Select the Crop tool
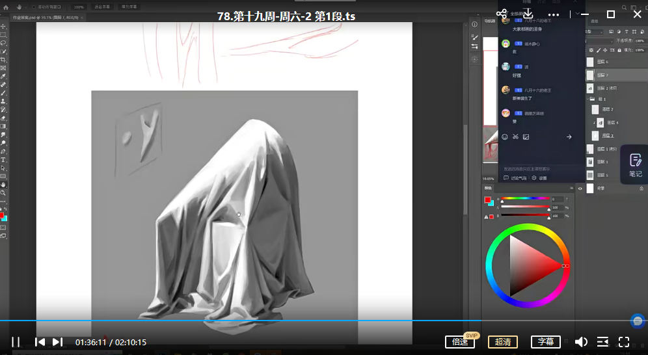Screen dimensions: 648x355 pos(3,60)
